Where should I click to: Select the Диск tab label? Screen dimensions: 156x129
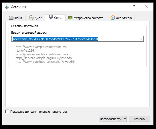pos(38,18)
